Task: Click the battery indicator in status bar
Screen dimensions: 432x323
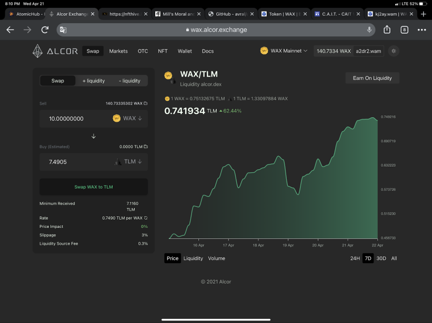Action: pyautogui.click(x=423, y=4)
